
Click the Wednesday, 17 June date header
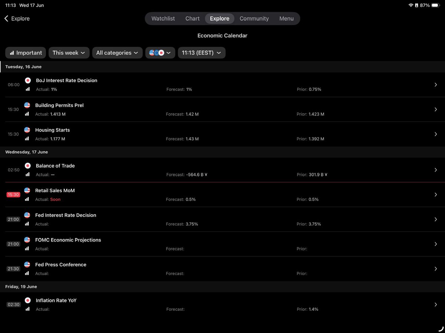27,152
